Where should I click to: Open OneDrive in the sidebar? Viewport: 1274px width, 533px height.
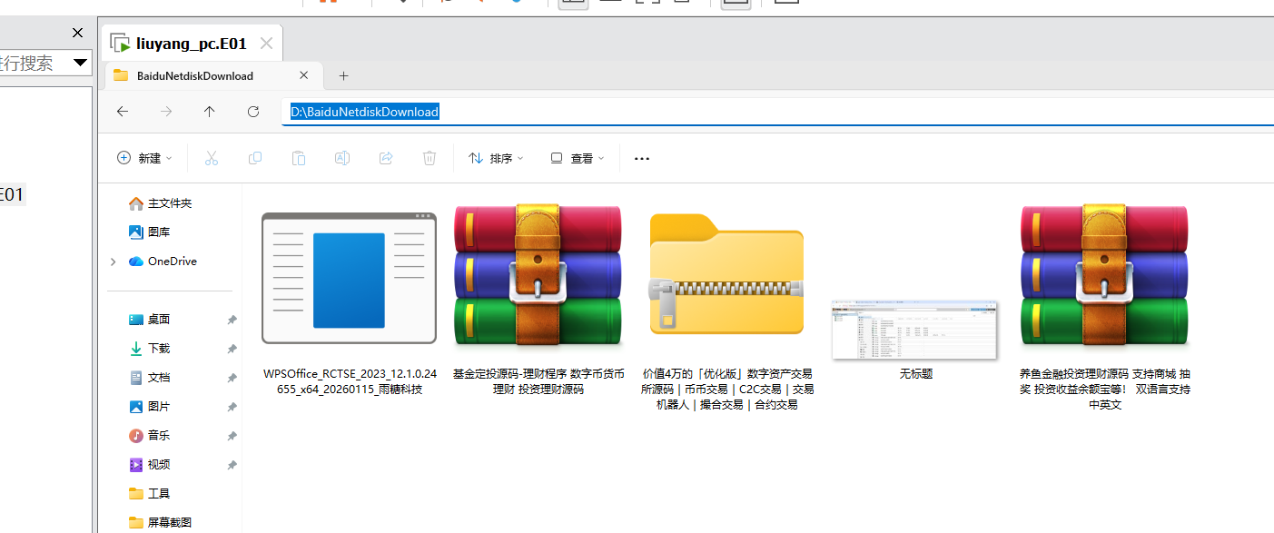pos(162,262)
